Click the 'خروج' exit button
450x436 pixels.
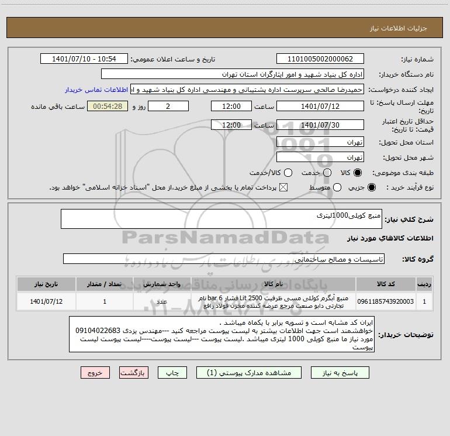(95, 372)
